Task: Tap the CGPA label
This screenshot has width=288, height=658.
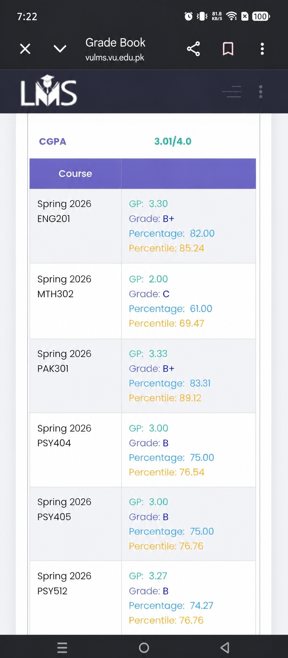Action: point(53,141)
